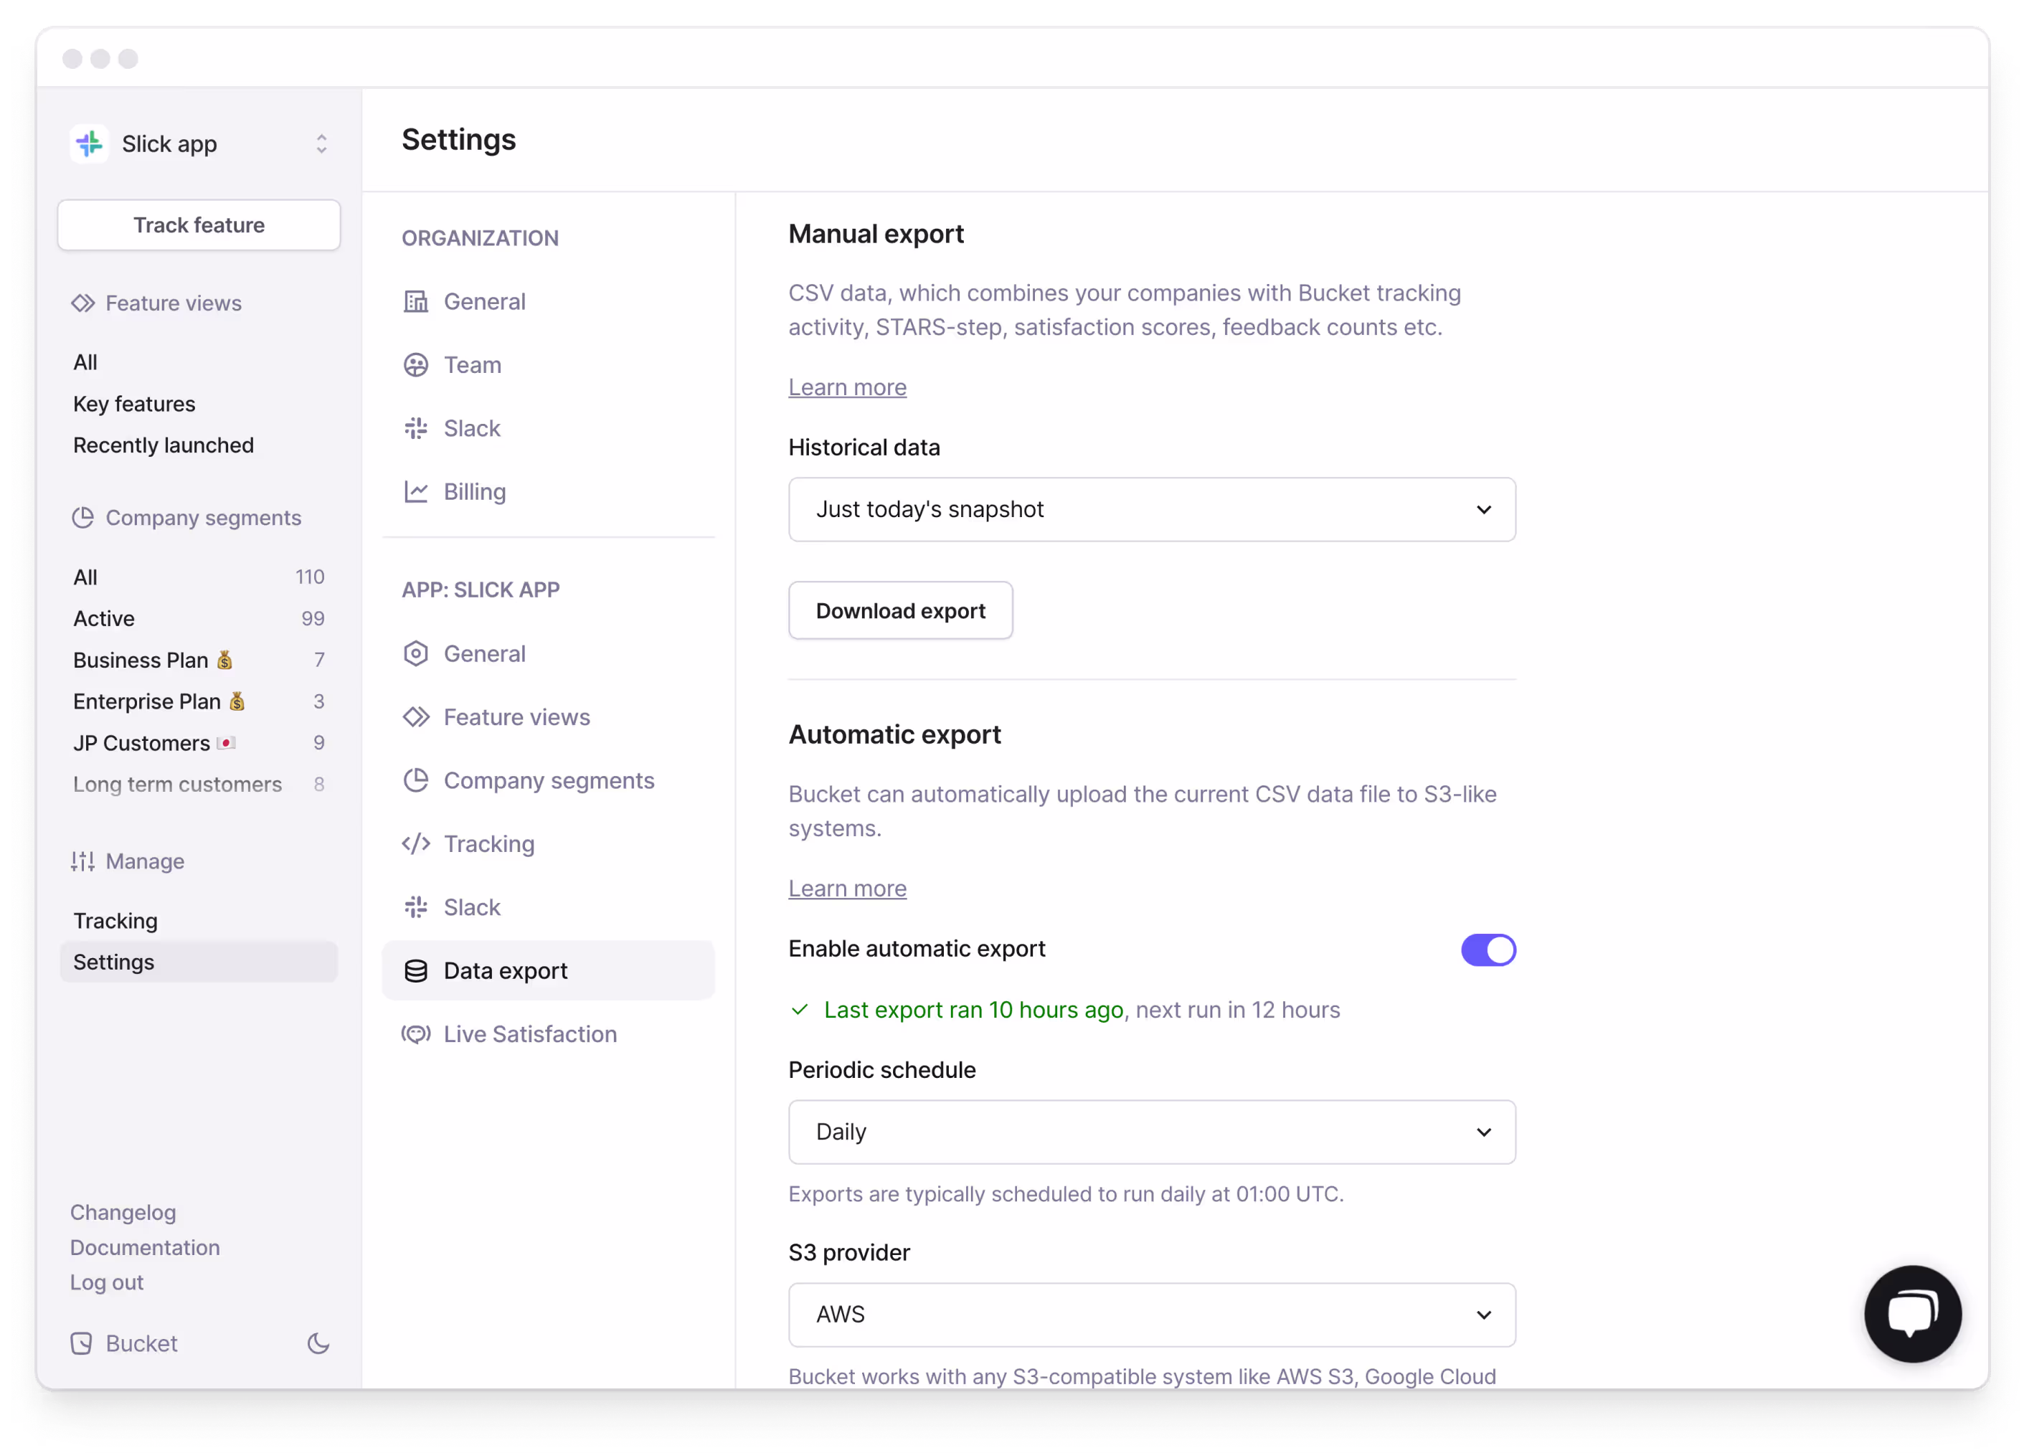The image size is (2024, 1453).
Task: Click the Live Satisfaction icon
Action: (x=416, y=1033)
